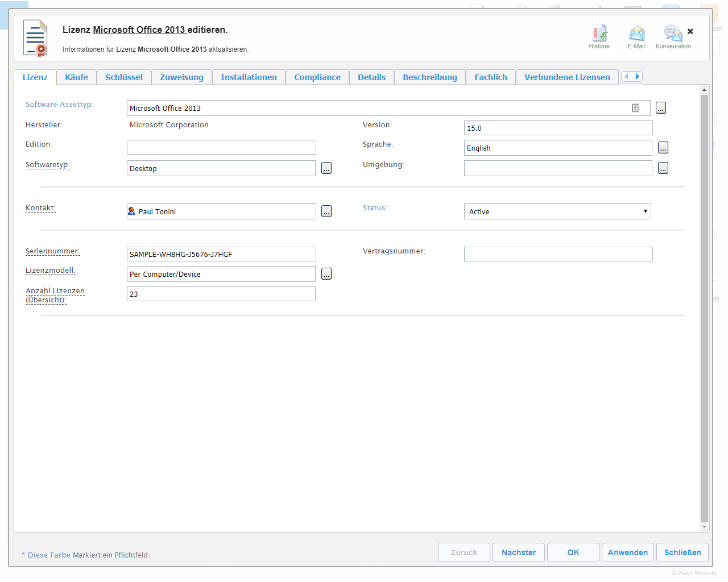Select the Compliance tab
This screenshot has height=582, width=728.
(x=317, y=77)
